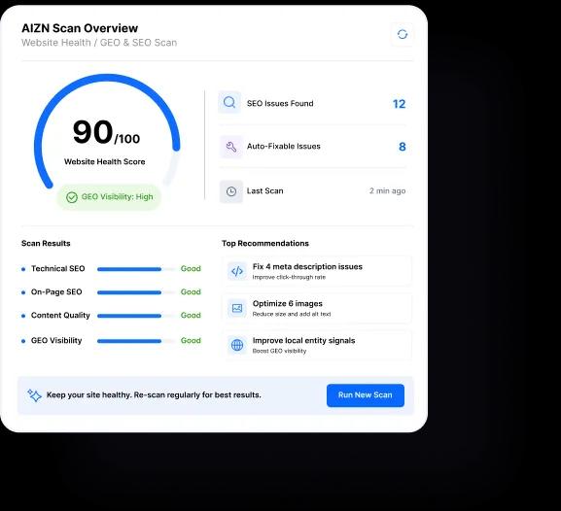Screen dimensions: 561x511
Task: Click the Website Health / GEO & SEO Scan subtitle
Action: [99, 43]
